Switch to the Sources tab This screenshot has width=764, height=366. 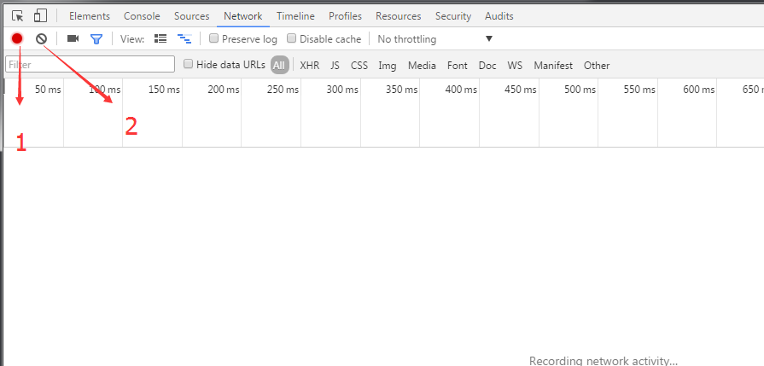click(191, 16)
